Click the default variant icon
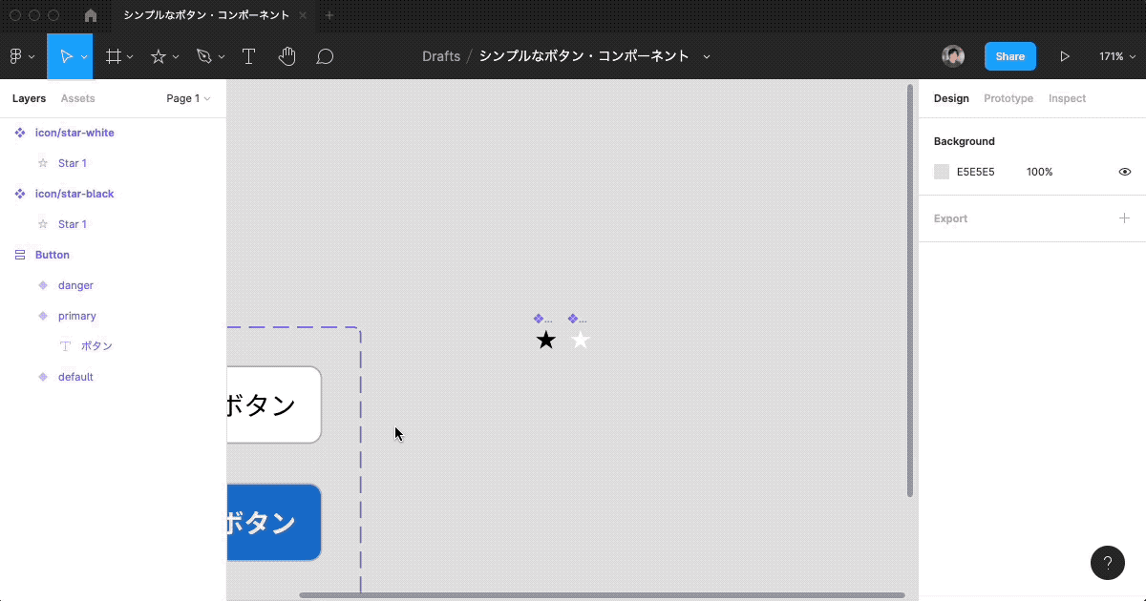 tap(42, 377)
